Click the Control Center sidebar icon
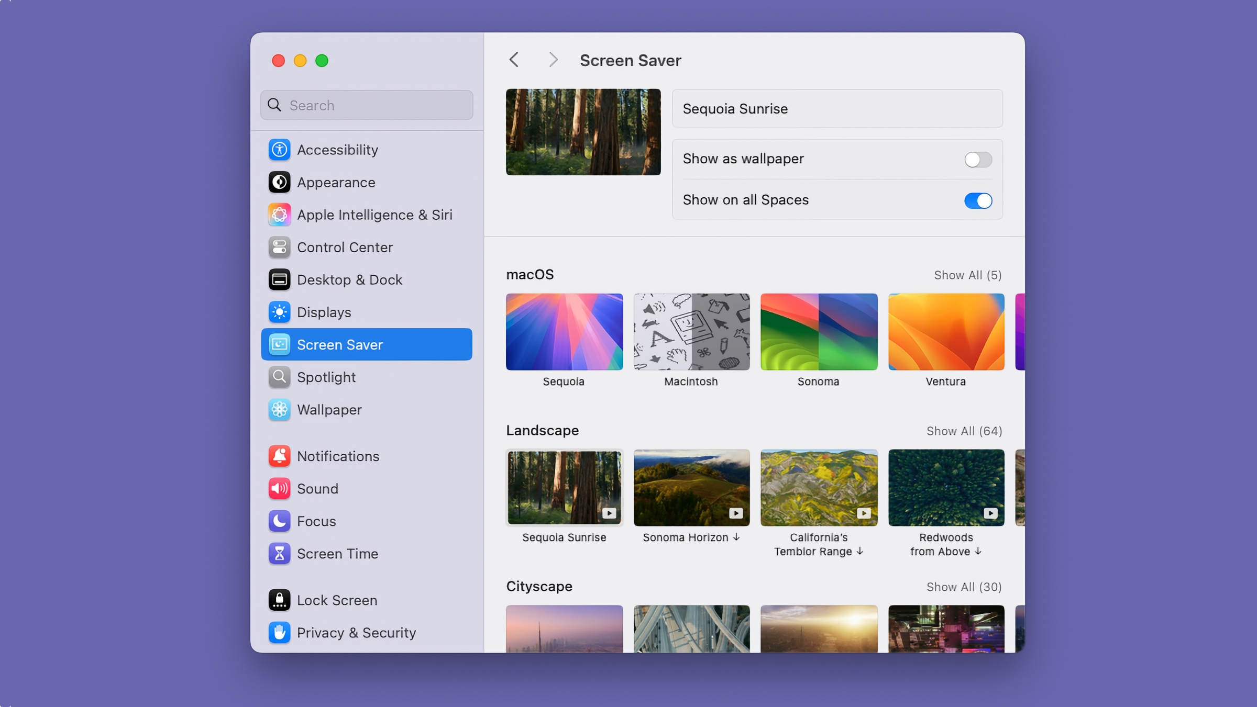The height and width of the screenshot is (707, 1257). 279,247
